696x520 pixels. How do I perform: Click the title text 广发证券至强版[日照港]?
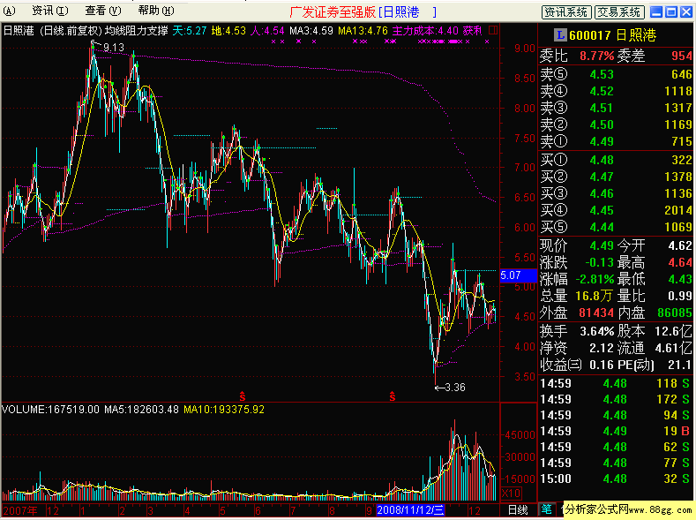(363, 12)
